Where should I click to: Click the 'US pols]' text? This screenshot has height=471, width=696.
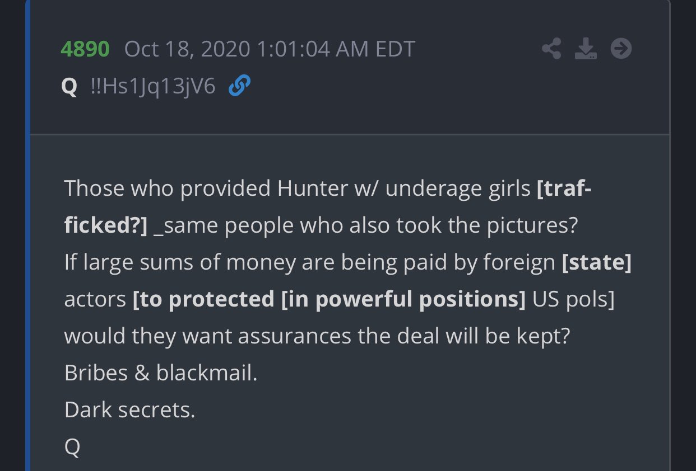(x=573, y=299)
